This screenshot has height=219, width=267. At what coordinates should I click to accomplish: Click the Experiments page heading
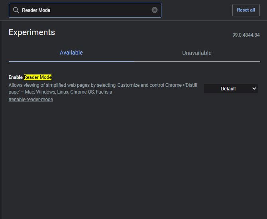tap(32, 32)
